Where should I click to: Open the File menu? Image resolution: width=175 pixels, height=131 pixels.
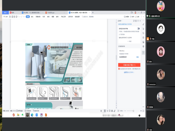[6, 17]
